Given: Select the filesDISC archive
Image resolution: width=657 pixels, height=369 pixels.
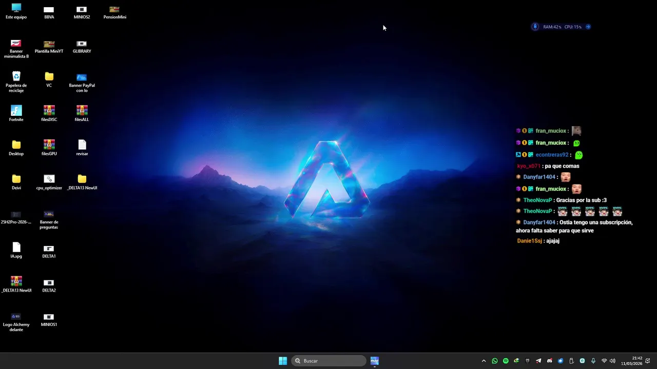Looking at the screenshot, I should pyautogui.click(x=49, y=113).
